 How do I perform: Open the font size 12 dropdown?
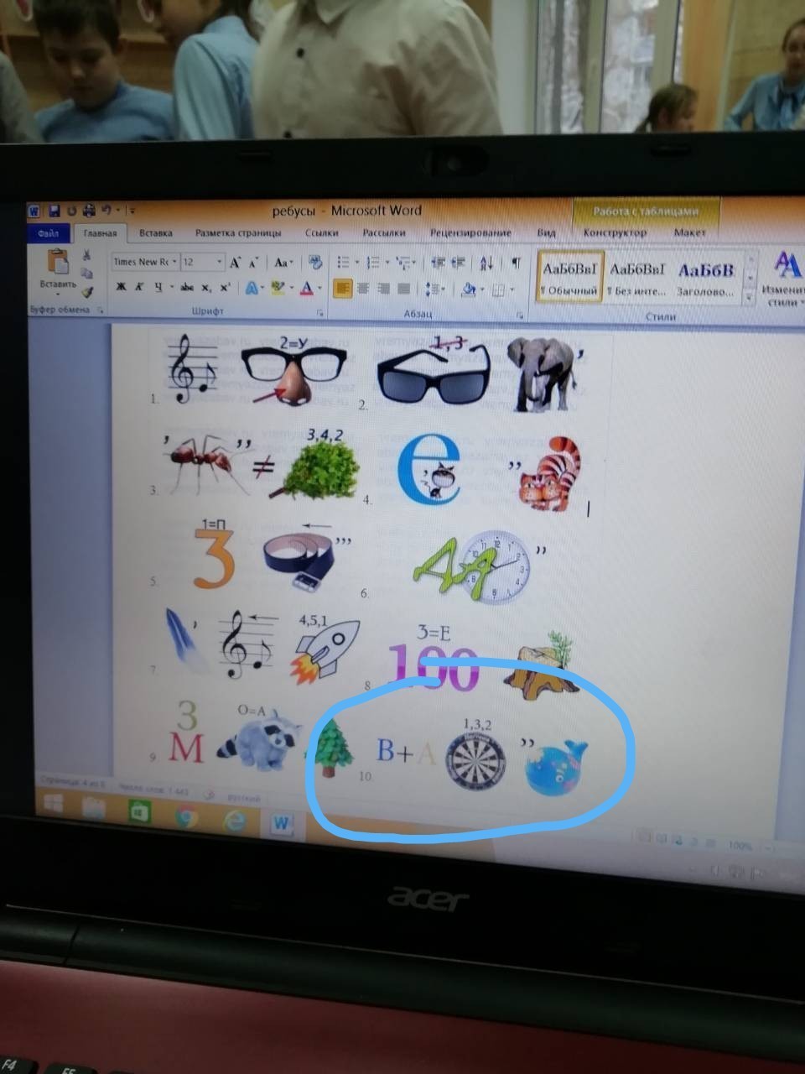220,262
